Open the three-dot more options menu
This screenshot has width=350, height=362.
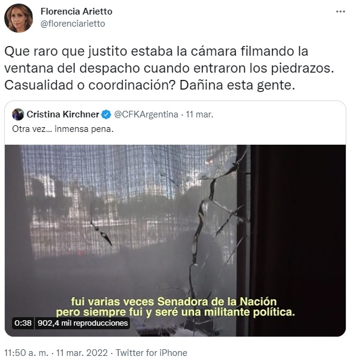point(340,12)
